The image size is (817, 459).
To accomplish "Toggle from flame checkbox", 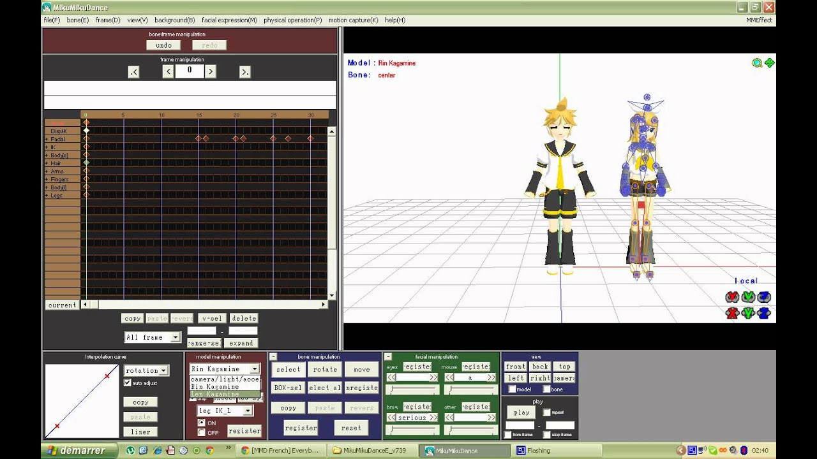I will coord(507,435).
